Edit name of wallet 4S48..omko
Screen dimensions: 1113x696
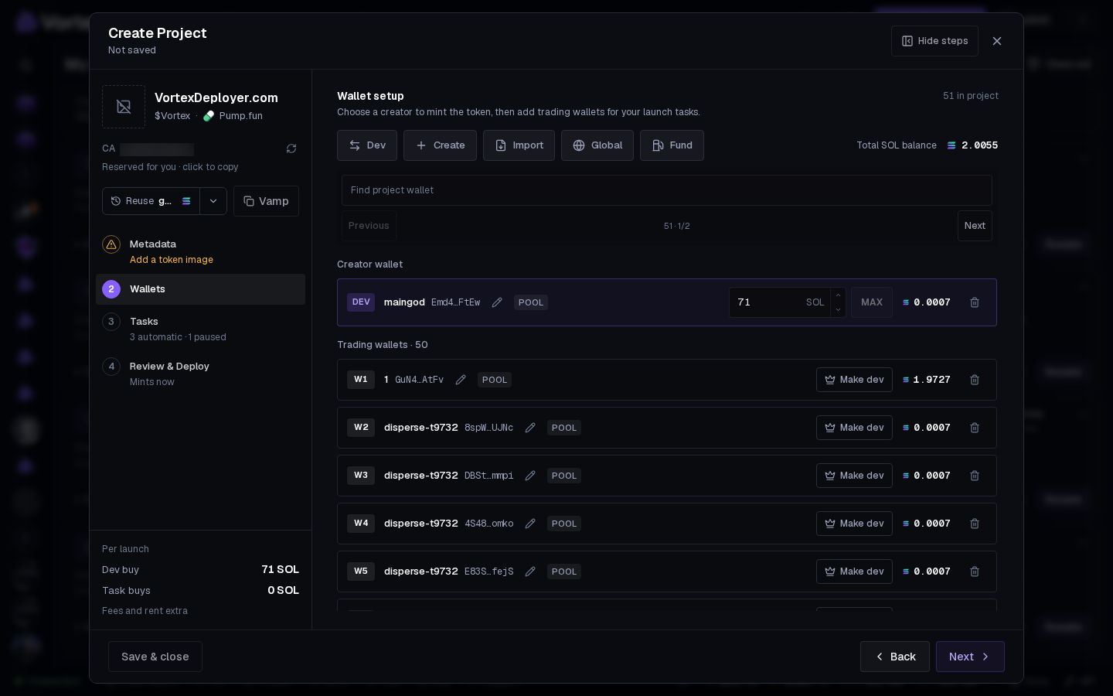pyautogui.click(x=530, y=524)
